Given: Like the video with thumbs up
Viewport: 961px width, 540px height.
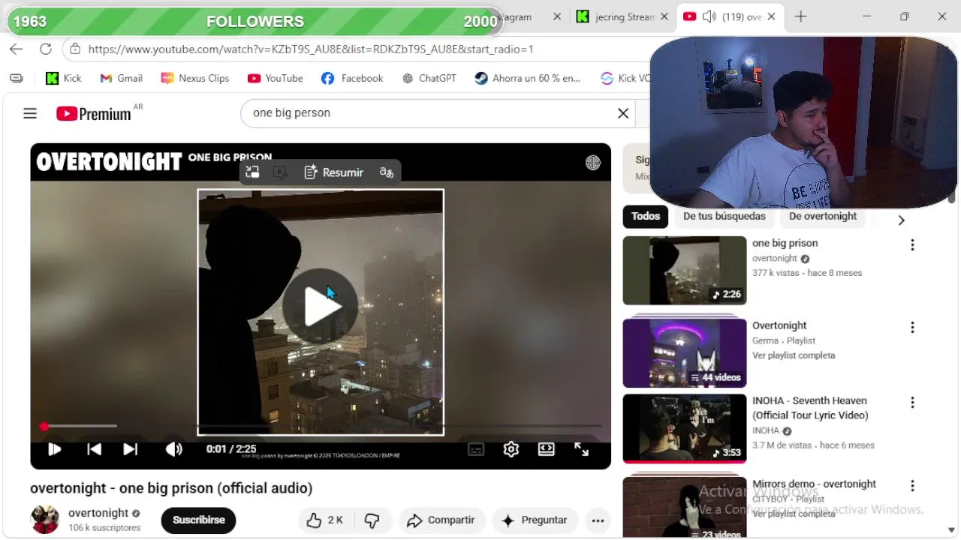Looking at the screenshot, I should pos(326,520).
